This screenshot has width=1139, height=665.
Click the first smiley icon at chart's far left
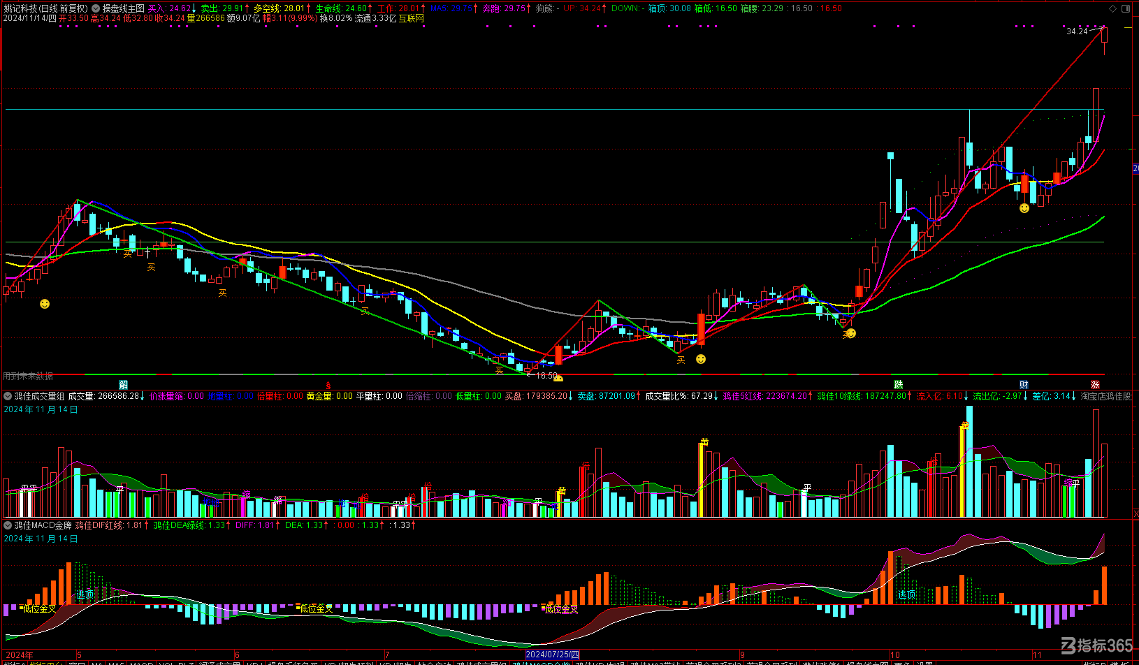pyautogui.click(x=45, y=304)
